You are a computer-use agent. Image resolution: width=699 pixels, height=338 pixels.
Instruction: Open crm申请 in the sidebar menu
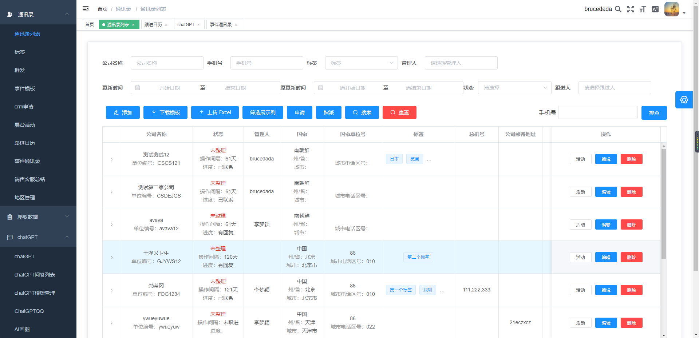pyautogui.click(x=38, y=107)
